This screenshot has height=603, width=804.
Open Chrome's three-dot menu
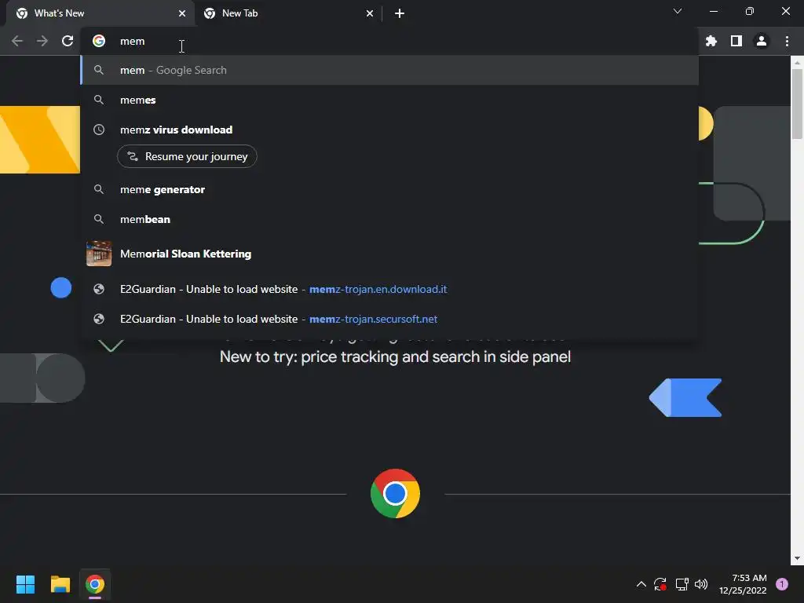tap(787, 41)
